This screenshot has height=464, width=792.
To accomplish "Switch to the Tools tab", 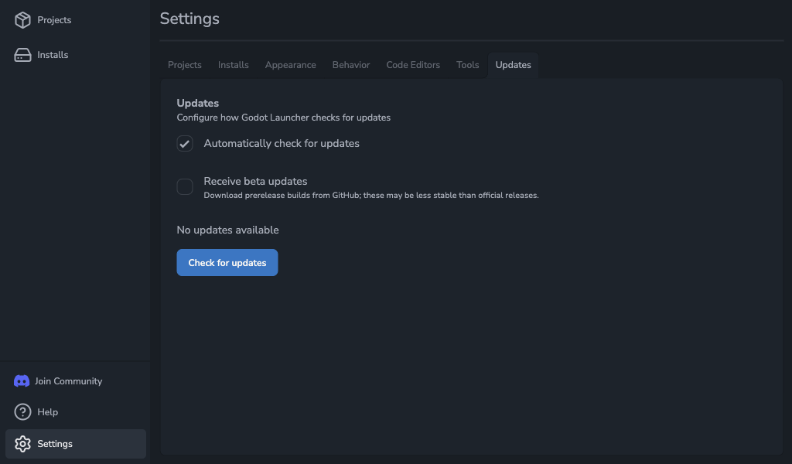I will pos(467,65).
